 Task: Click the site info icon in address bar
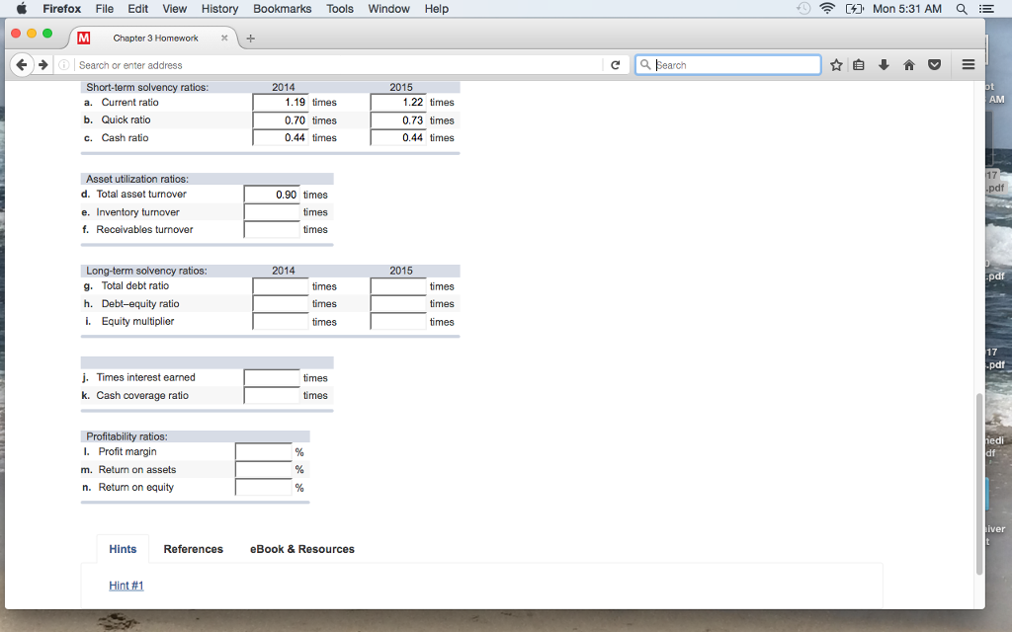pos(64,65)
